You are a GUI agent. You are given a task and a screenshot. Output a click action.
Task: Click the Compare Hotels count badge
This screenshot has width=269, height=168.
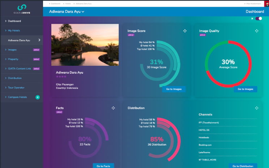tap(38, 97)
